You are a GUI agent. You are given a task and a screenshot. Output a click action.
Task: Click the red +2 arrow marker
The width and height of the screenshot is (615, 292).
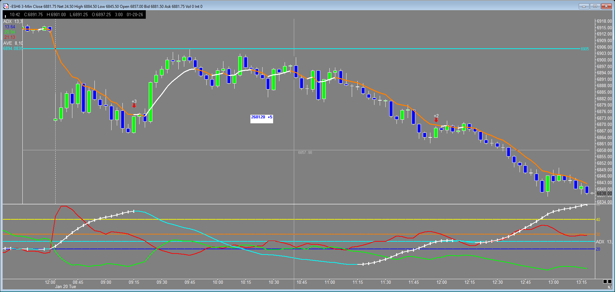(x=436, y=120)
